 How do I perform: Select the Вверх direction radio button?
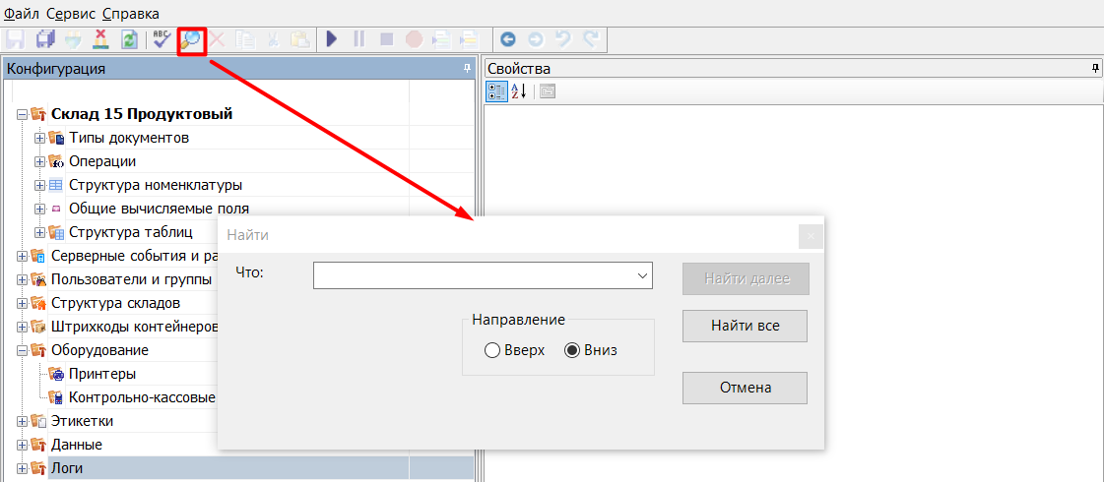coord(492,350)
